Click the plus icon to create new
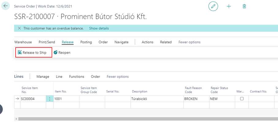 click(229, 6)
